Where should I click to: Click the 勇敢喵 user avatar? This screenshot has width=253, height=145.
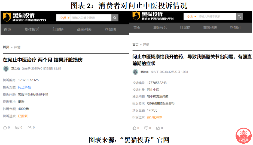click(x=135, y=72)
